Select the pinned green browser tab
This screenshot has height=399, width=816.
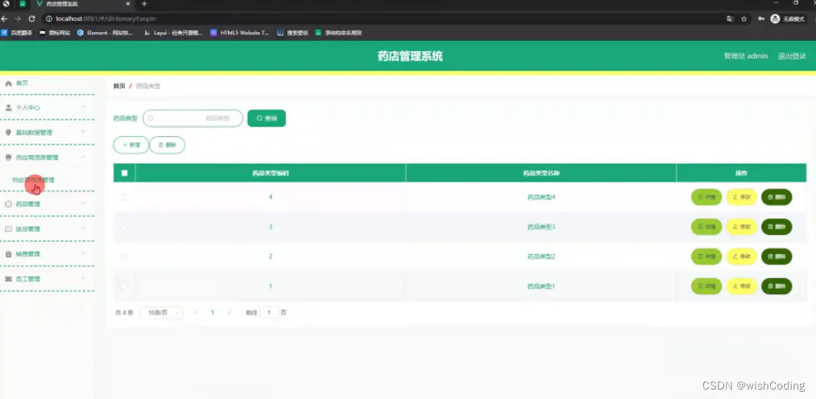(23, 4)
